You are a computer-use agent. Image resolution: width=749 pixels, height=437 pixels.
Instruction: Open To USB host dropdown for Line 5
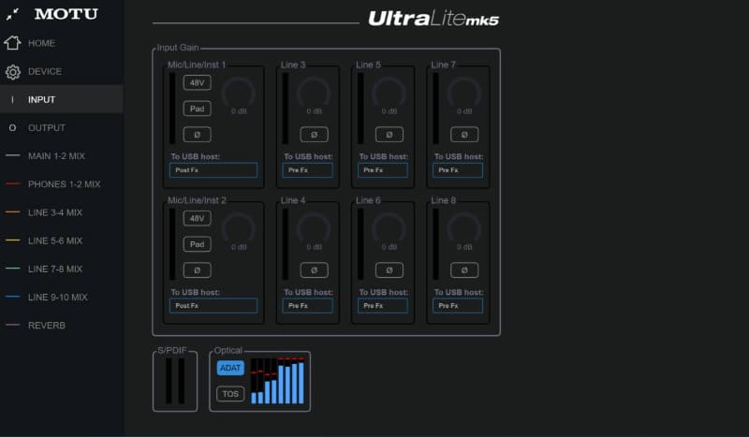[383, 170]
